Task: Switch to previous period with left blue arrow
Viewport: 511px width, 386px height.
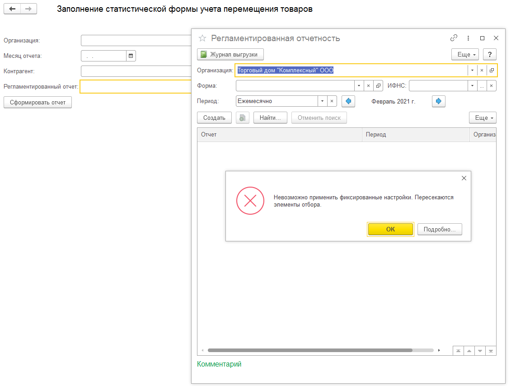Action: [348, 101]
